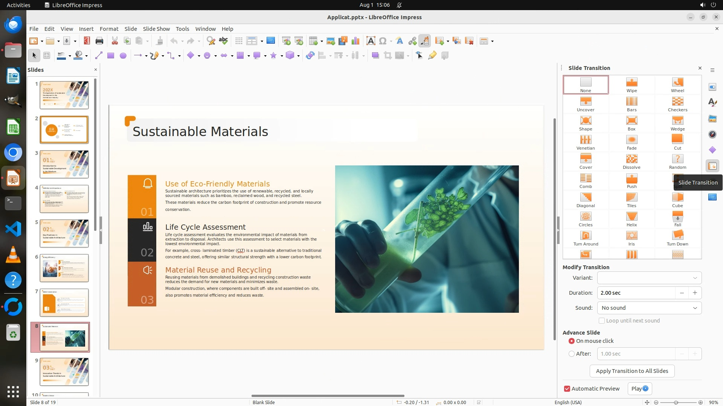This screenshot has height=406, width=723.
Task: Apply the Venetian transition
Action: (x=585, y=142)
